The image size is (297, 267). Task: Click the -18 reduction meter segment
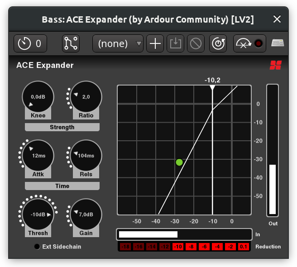(125, 247)
